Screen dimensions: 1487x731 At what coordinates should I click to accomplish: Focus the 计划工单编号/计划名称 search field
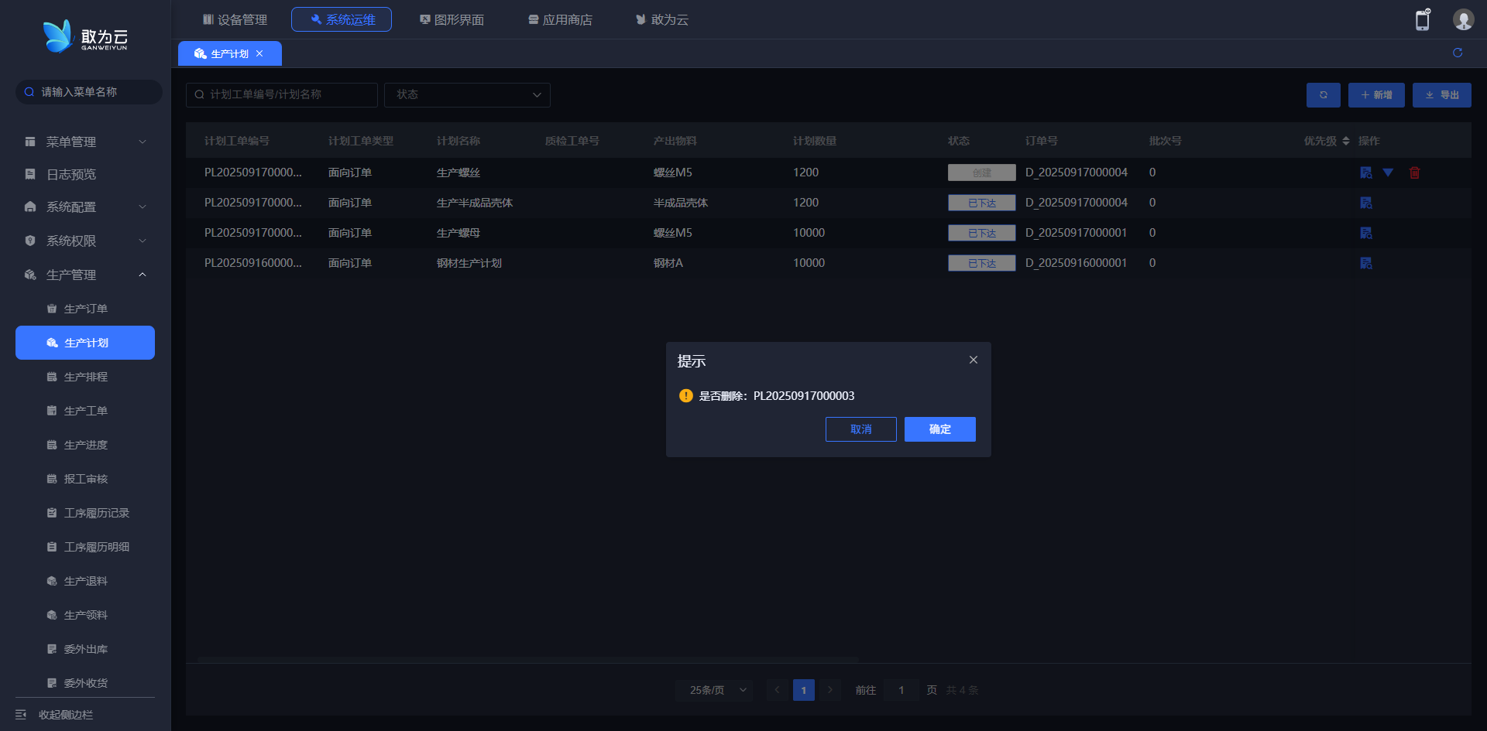(x=283, y=95)
